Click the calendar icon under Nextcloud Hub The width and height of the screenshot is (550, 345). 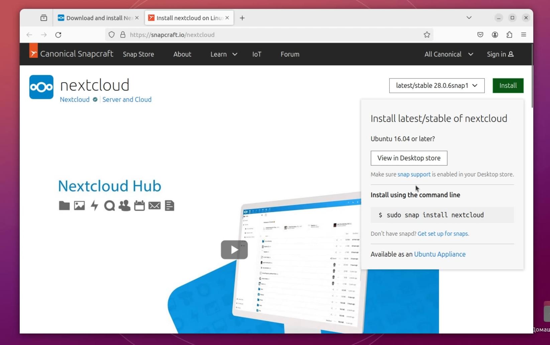pyautogui.click(x=139, y=206)
